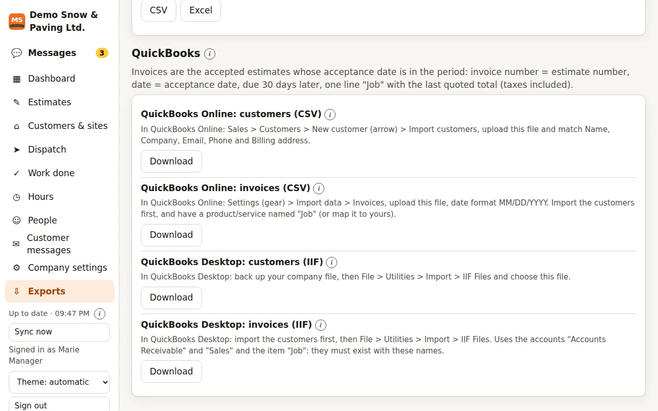
Task: Click the 'Up to date · 09:47 PM' status
Action: click(x=49, y=313)
